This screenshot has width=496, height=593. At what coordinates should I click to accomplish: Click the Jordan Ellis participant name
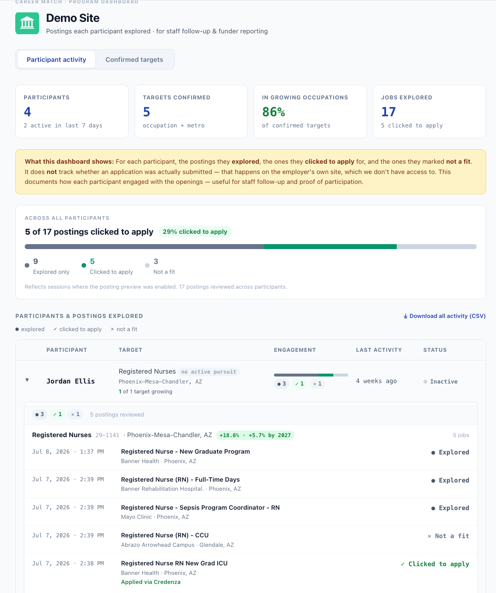[x=70, y=381]
